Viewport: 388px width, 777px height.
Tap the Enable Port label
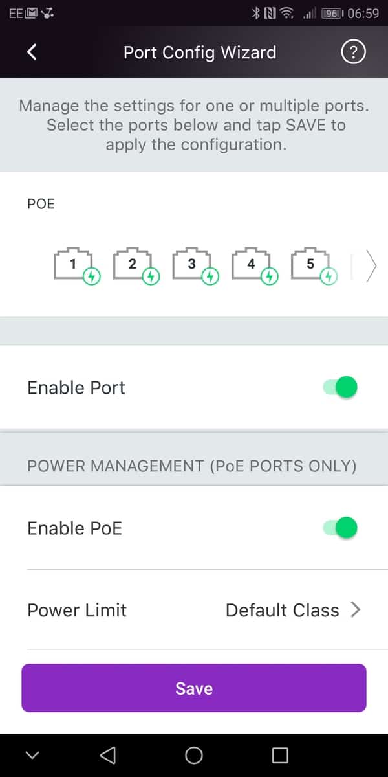point(76,387)
